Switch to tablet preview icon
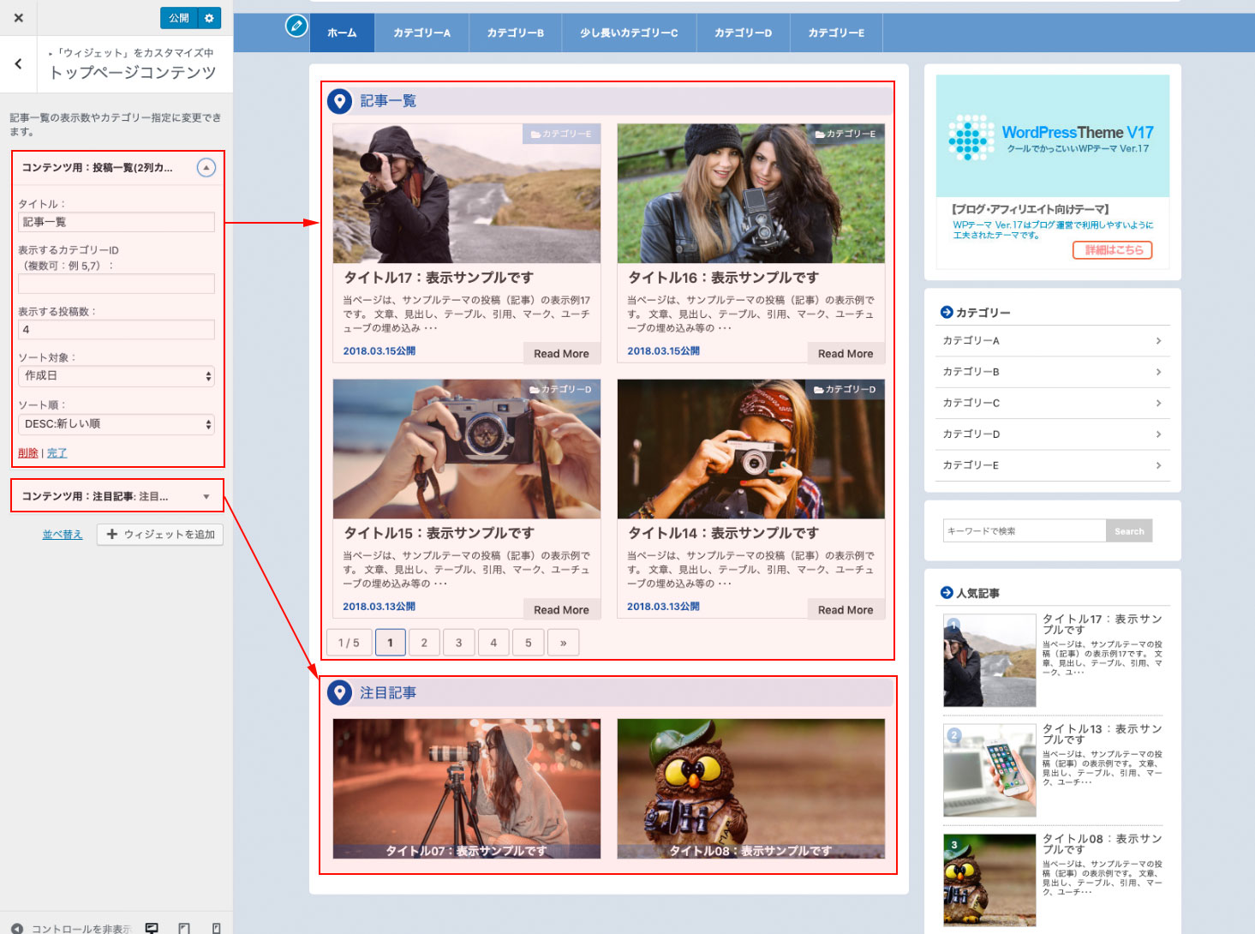This screenshot has height=934, width=1255. point(184,928)
